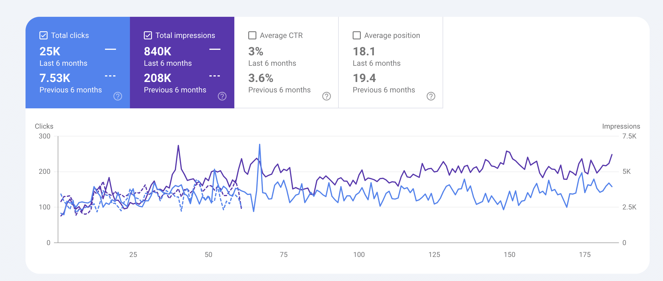This screenshot has height=281, width=663.
Task: Open help icon on Total clicks card
Action: [118, 96]
